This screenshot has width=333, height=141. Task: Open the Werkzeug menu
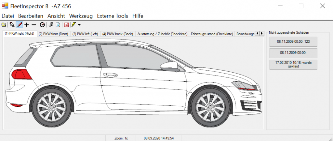point(81,16)
